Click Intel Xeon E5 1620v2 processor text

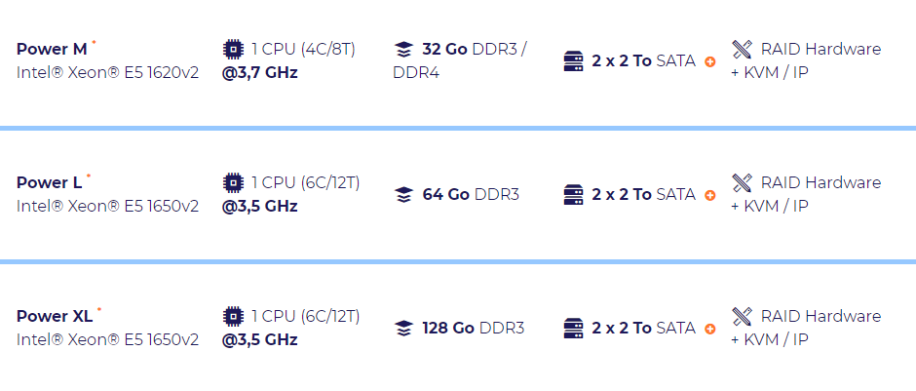(x=107, y=72)
